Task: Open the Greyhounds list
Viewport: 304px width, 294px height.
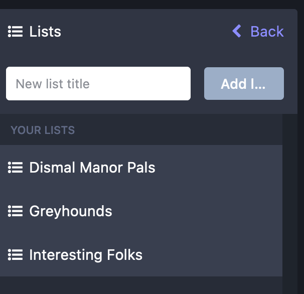Action: pyautogui.click(x=71, y=211)
